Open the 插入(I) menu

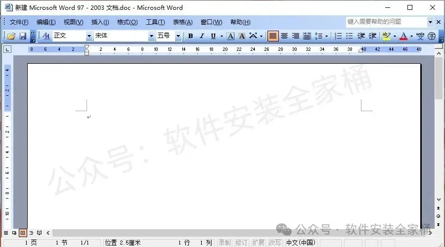pyautogui.click(x=100, y=22)
